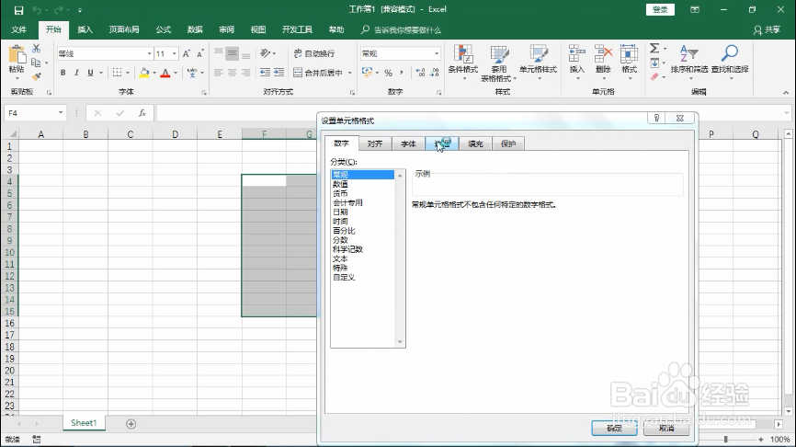Screen dimensions: 796x447
Task: Click the Accounting Number Format icon
Action: click(x=367, y=73)
